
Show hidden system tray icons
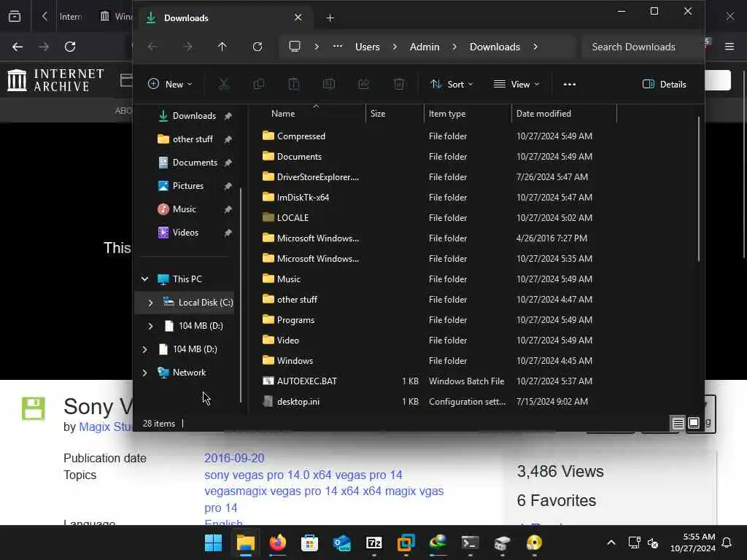tap(611, 542)
